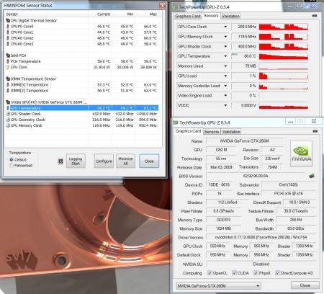Click the PCH Temperature thermometer icon

(x=8, y=61)
